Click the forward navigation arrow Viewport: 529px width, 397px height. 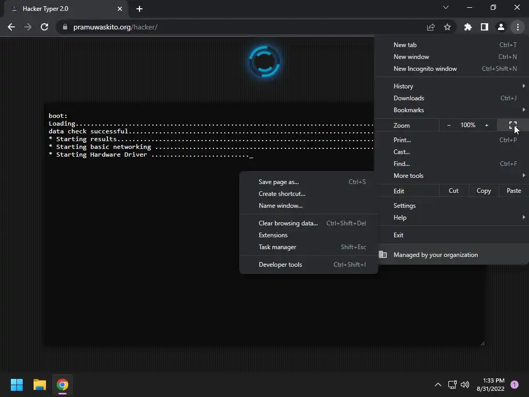pyautogui.click(x=28, y=27)
